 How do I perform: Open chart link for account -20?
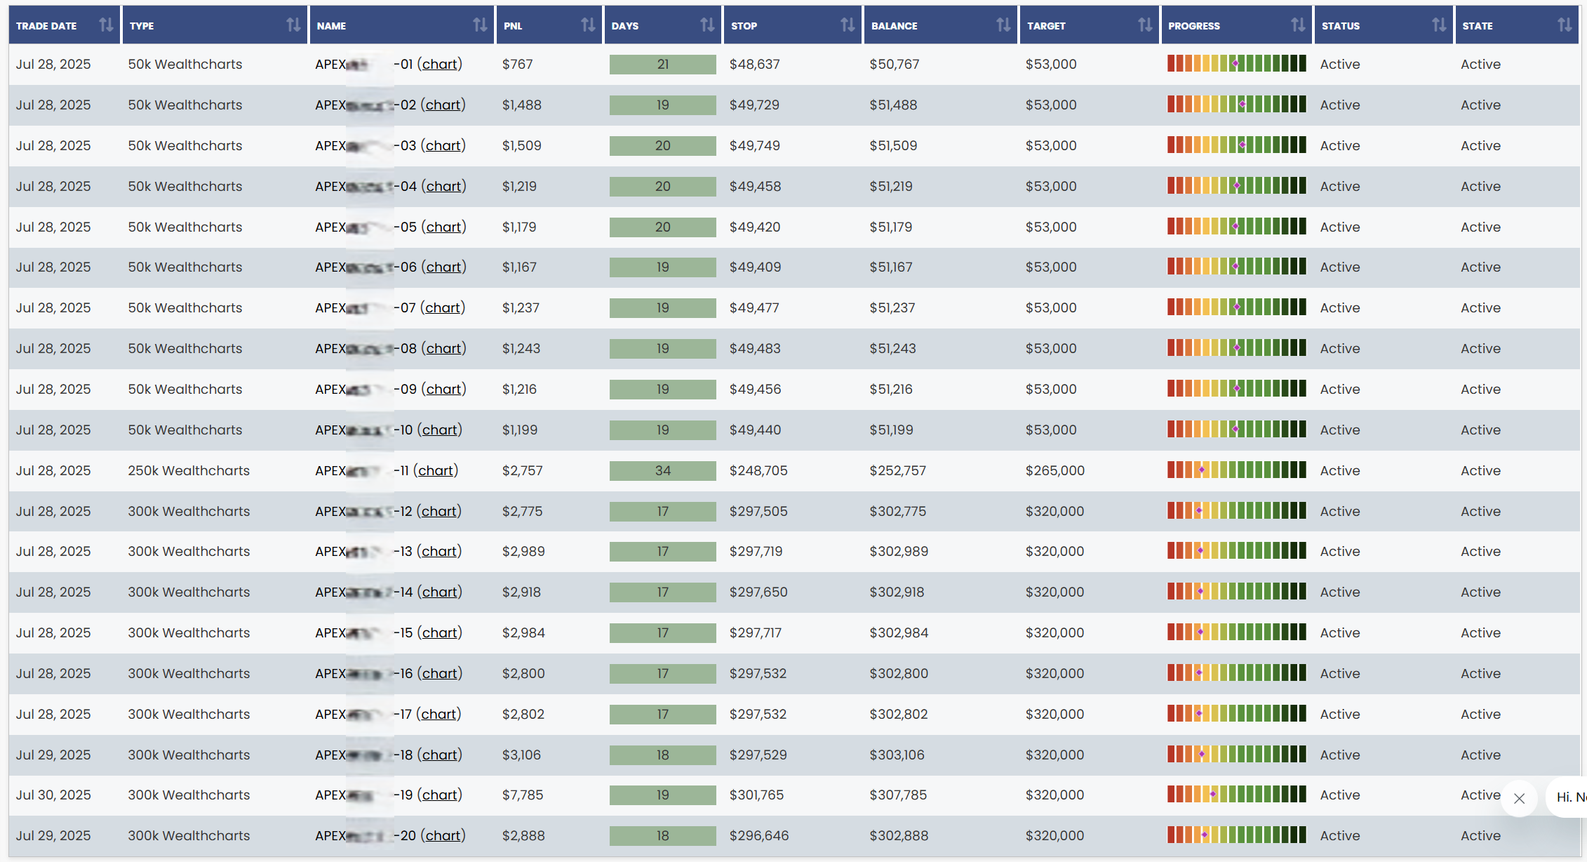point(443,835)
